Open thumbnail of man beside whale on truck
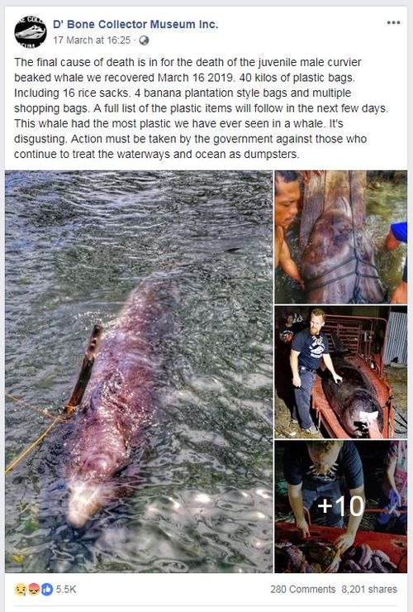This screenshot has height=612, width=413. pos(341,372)
